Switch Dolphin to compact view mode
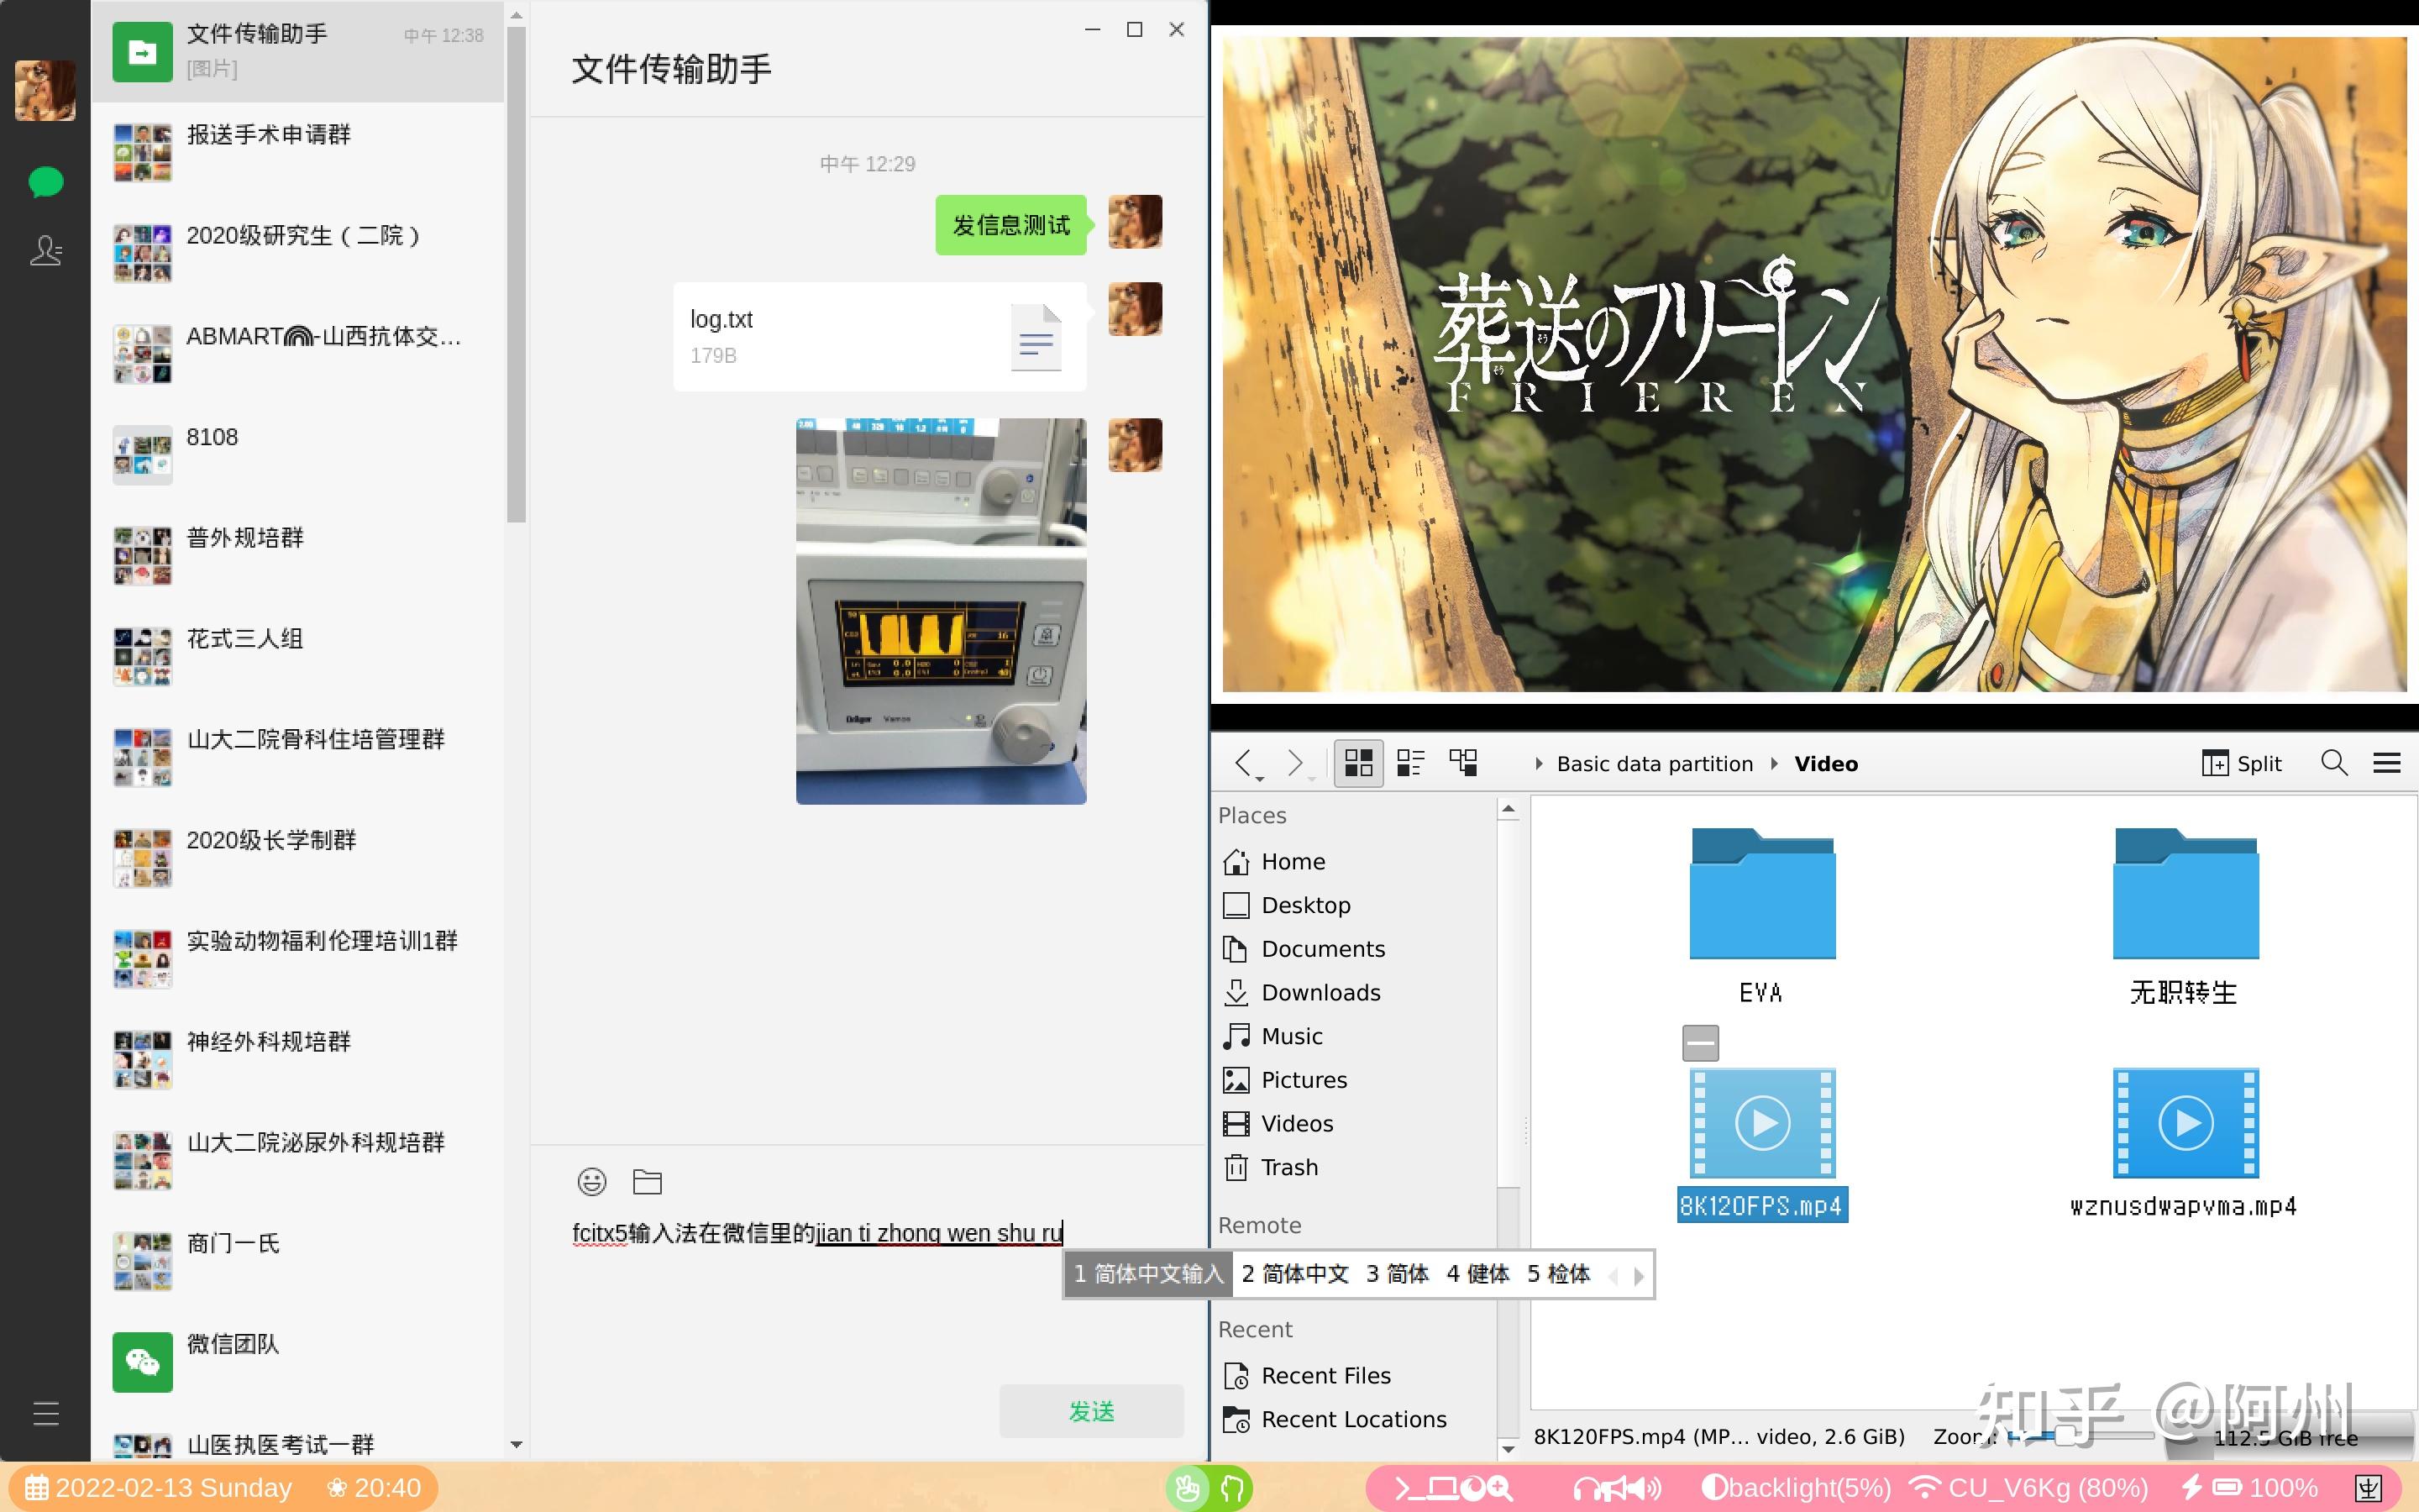Viewport: 2419px width, 1512px height. click(1411, 762)
